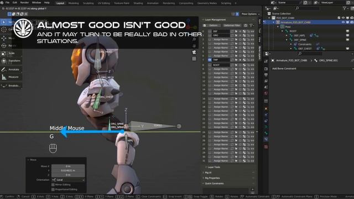This screenshot has width=354, height=199.
Task: Select the Scale tool in toolbar
Action: tap(11, 53)
